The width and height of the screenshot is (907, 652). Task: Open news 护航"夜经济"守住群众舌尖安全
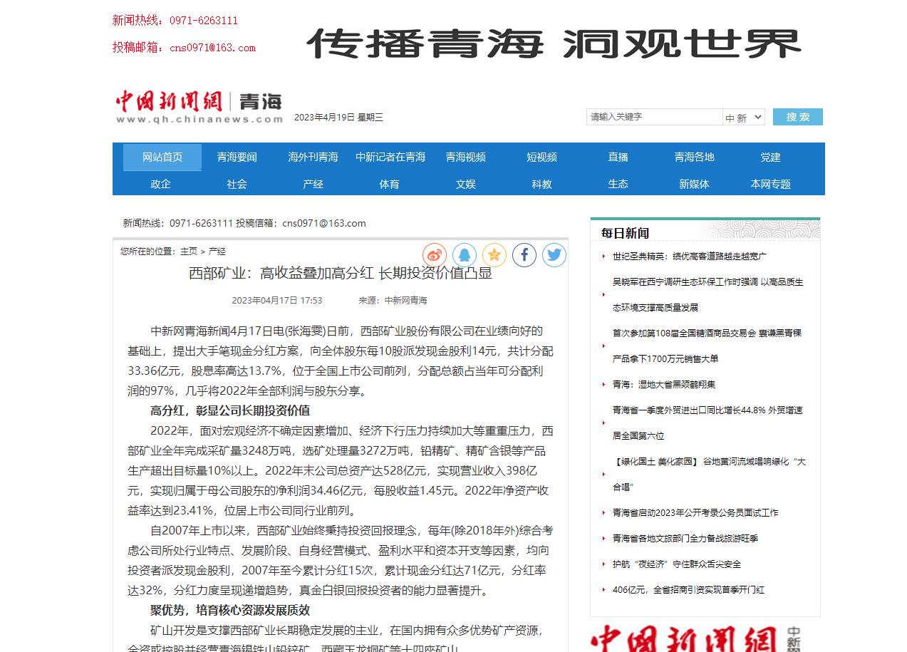677,564
